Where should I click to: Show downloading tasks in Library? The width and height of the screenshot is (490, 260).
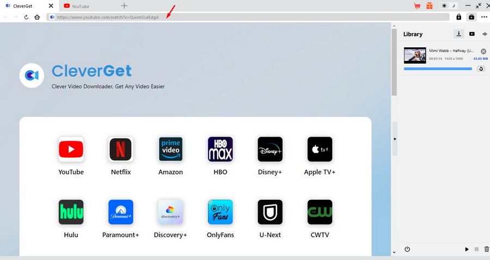459,34
